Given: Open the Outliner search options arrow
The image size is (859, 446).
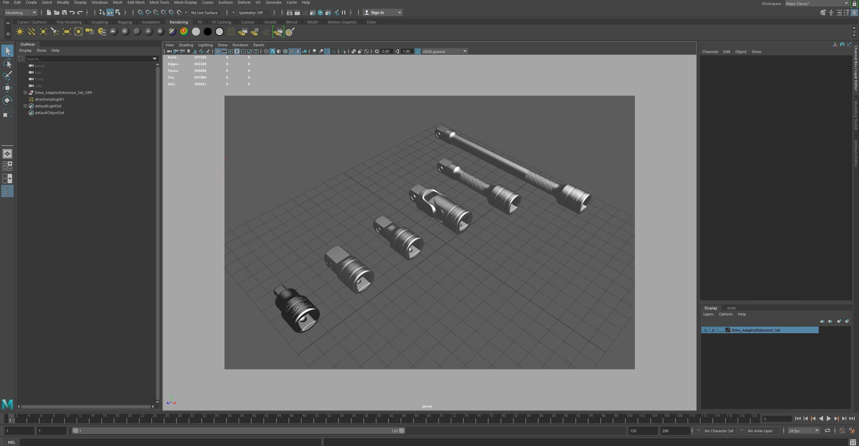Looking at the screenshot, I should coord(155,59).
